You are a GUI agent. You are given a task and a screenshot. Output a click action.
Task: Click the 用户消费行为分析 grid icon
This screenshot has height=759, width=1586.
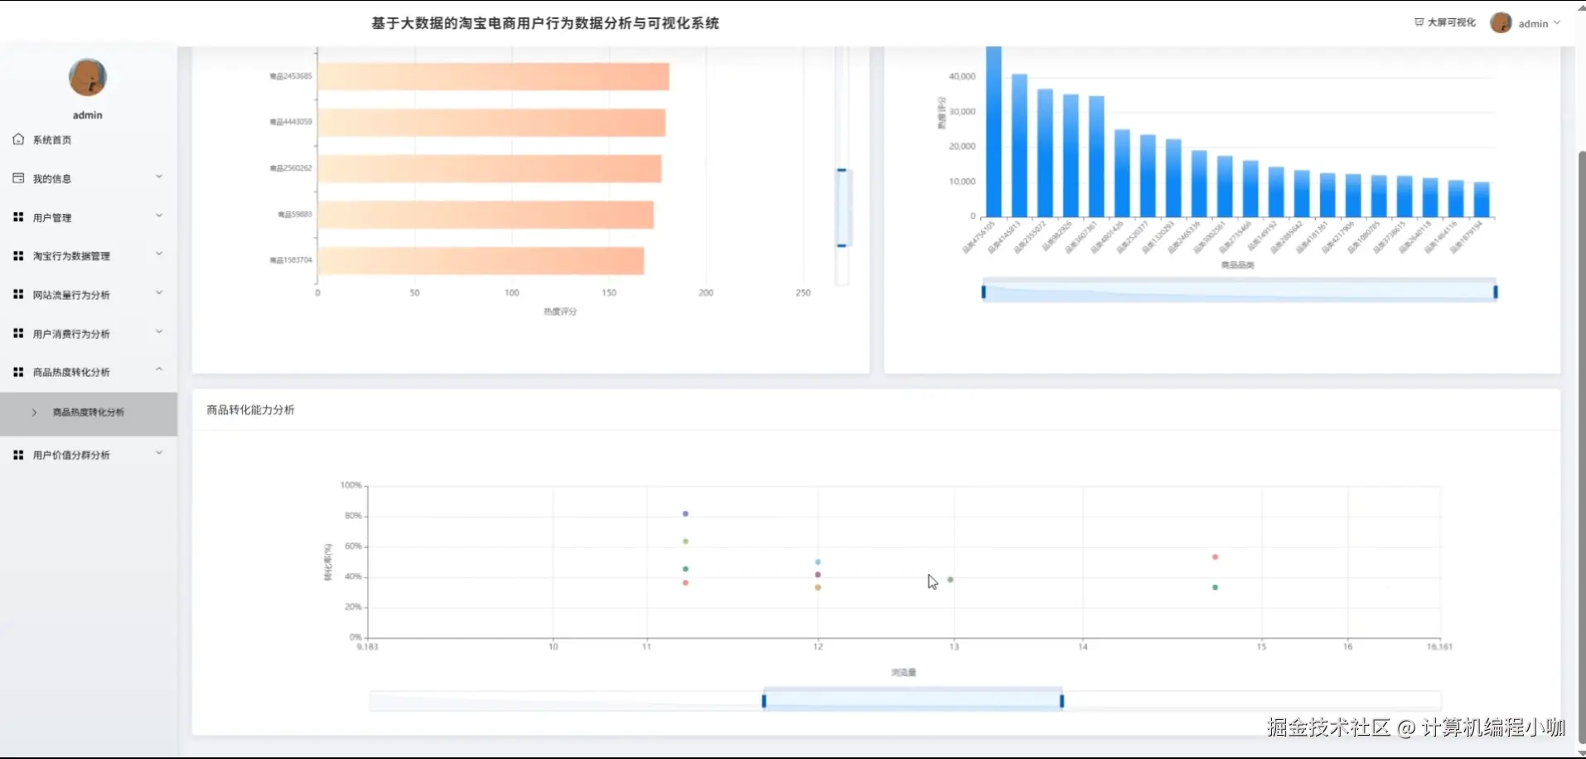pos(17,332)
